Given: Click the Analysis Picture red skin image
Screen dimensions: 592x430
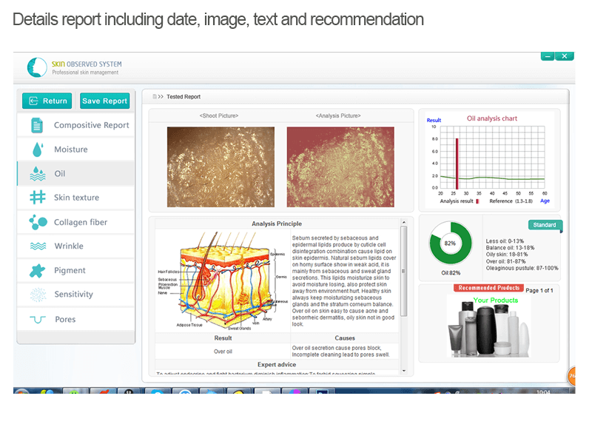Looking at the screenshot, I should (x=340, y=167).
